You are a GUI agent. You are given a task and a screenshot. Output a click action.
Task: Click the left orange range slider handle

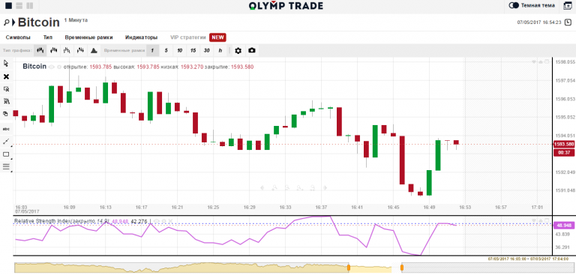tap(349, 268)
